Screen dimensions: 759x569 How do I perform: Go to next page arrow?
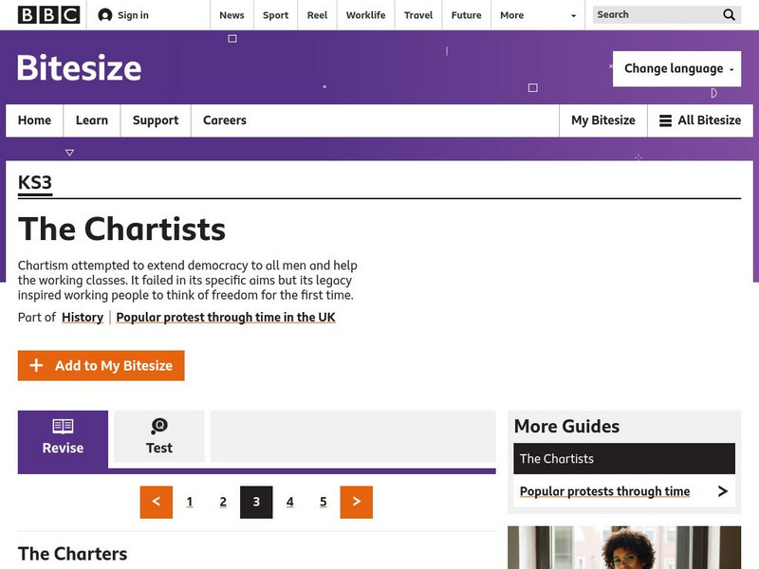pos(356,502)
